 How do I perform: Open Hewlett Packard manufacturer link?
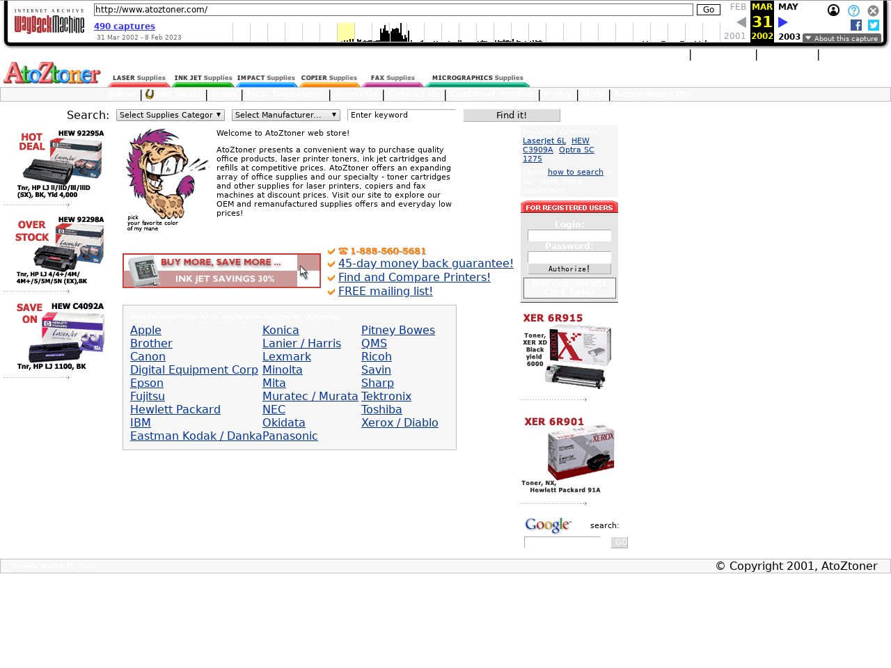pyautogui.click(x=175, y=410)
